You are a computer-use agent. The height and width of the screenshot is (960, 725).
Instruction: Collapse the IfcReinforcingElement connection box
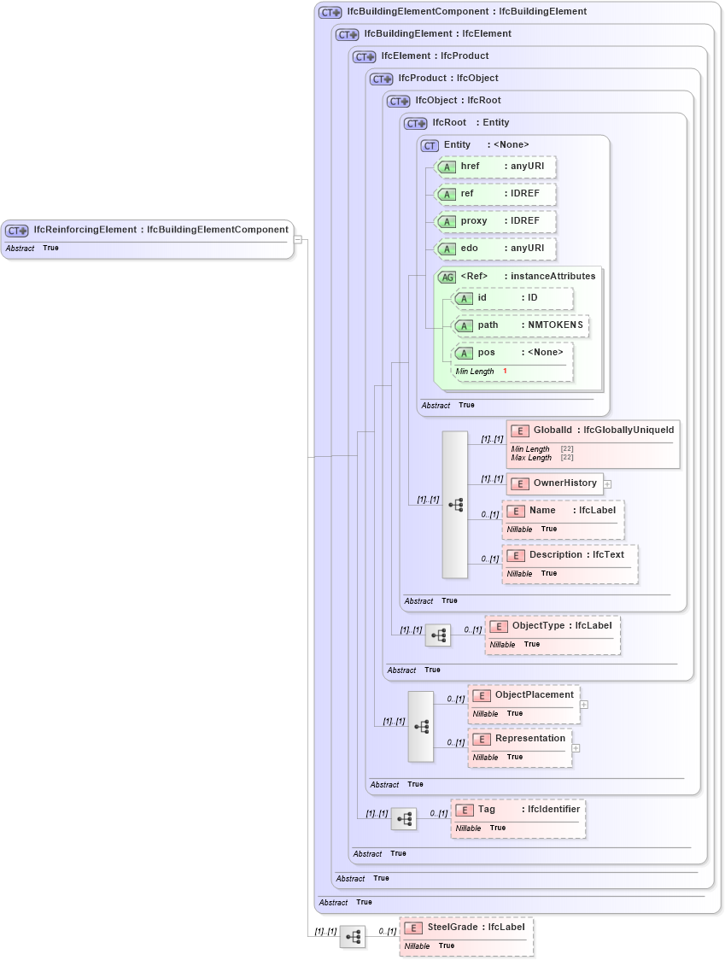click(x=297, y=238)
